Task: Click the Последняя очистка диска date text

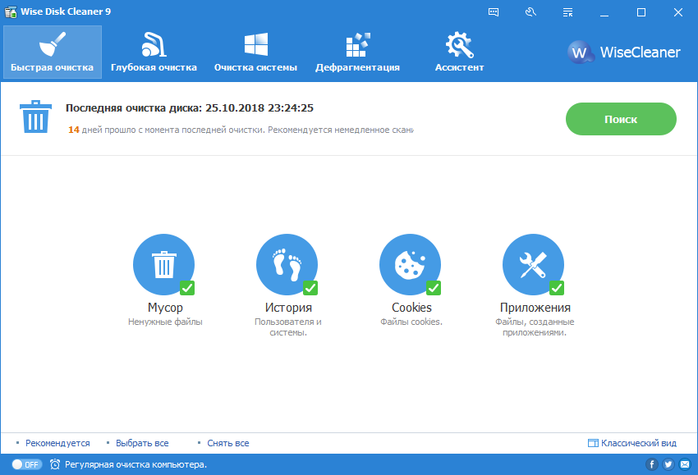Action: pyautogui.click(x=190, y=107)
